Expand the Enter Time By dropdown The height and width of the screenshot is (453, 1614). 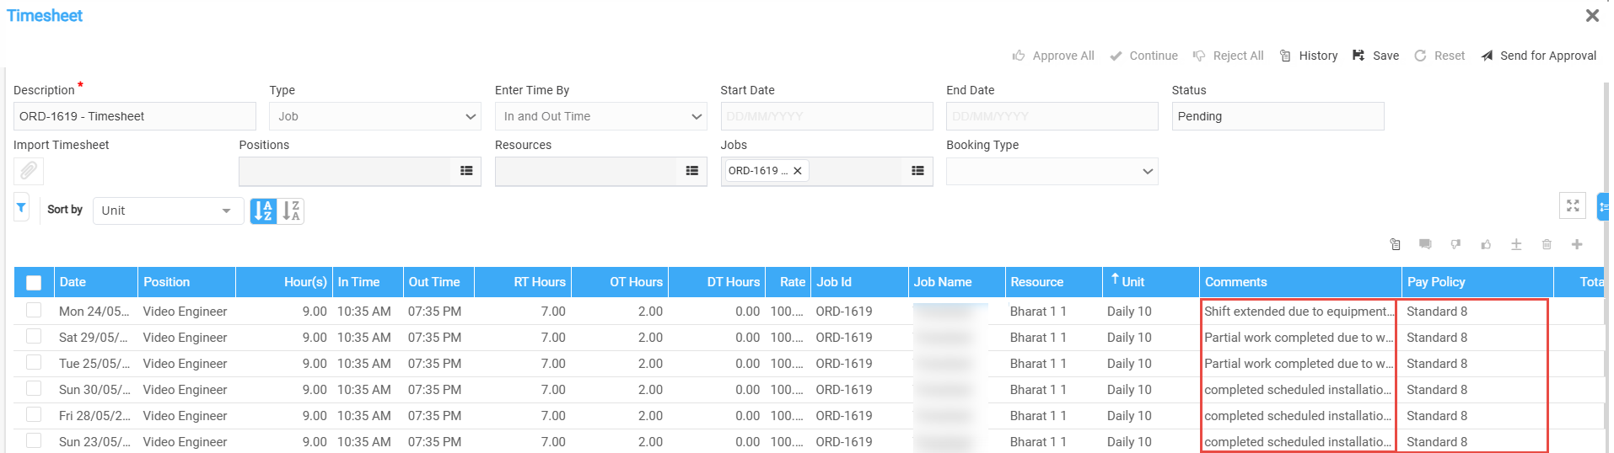coord(600,116)
